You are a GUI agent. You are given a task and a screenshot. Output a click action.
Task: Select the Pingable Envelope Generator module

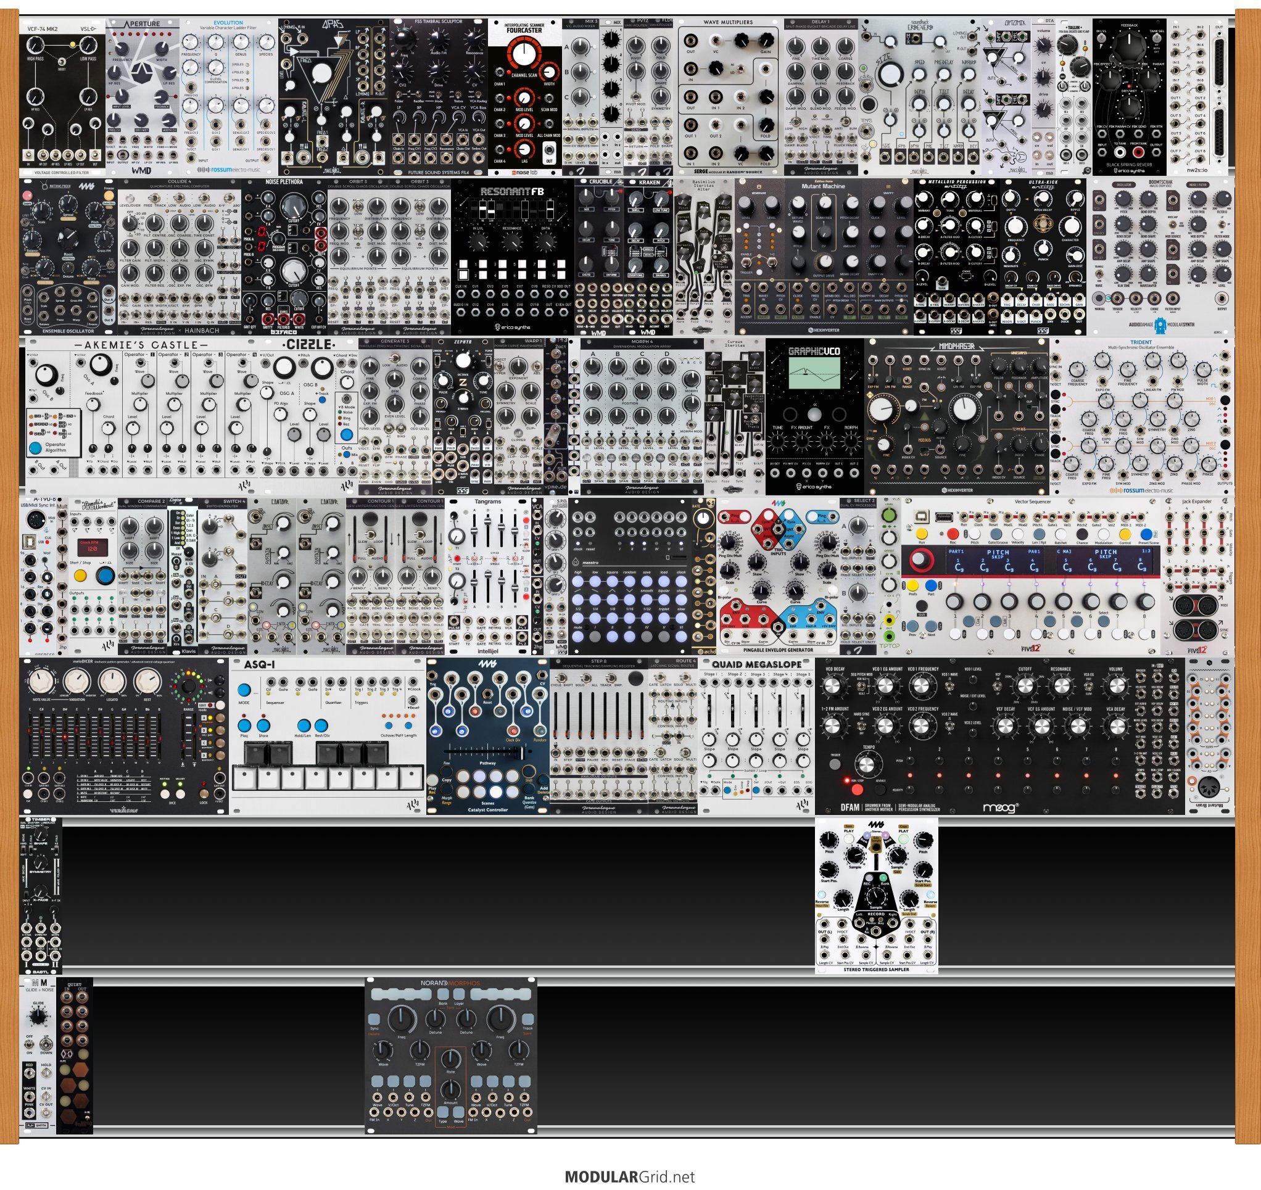click(x=779, y=576)
